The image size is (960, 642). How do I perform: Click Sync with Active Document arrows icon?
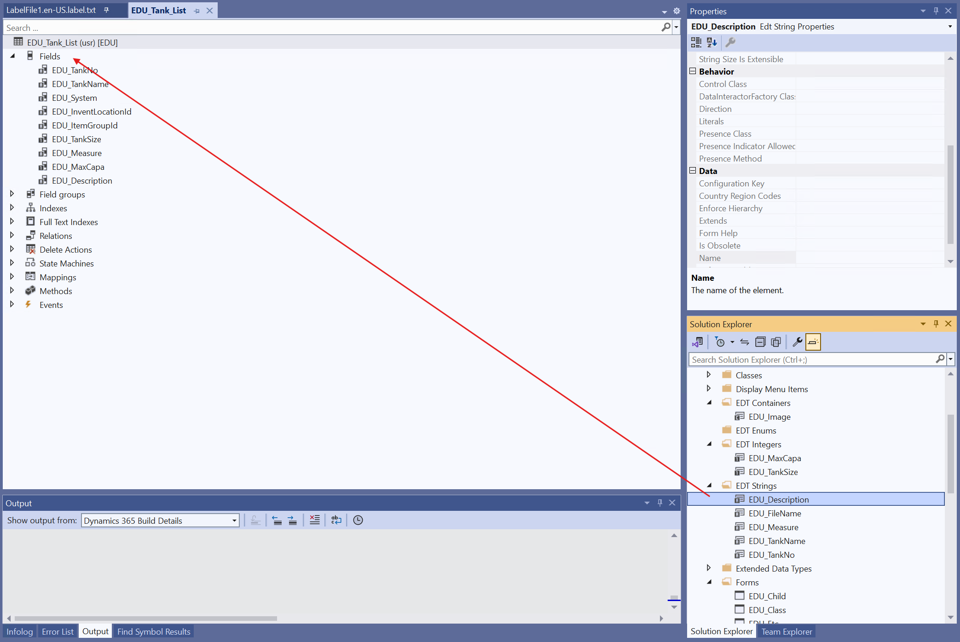click(x=745, y=342)
